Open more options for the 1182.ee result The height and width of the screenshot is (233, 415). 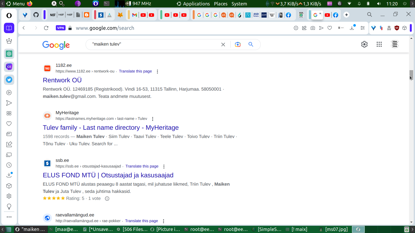(157, 71)
